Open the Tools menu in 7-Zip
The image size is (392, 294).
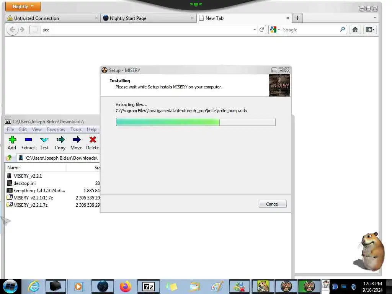76,129
